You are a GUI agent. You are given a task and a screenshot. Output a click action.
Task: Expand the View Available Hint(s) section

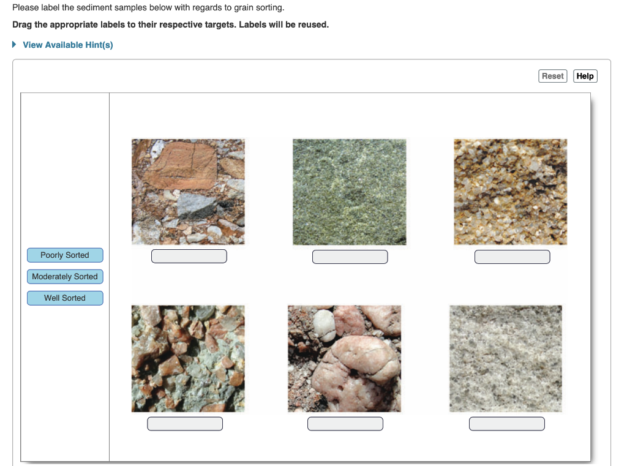tap(67, 44)
